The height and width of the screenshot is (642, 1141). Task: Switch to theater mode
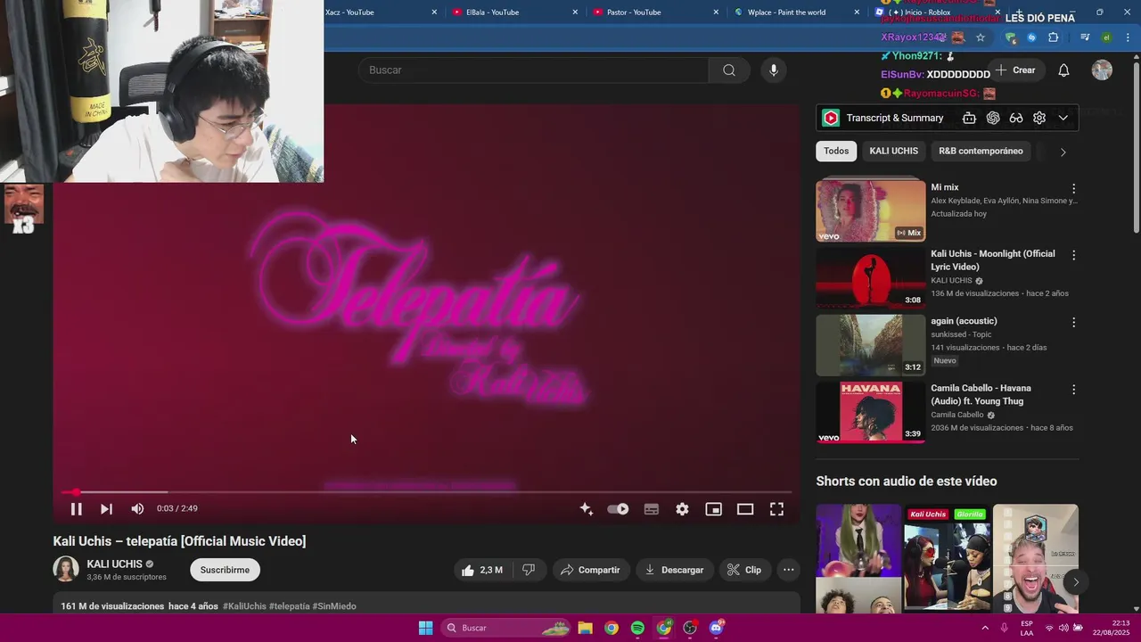pos(745,509)
